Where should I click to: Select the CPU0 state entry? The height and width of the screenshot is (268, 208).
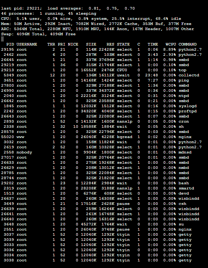[122, 70]
